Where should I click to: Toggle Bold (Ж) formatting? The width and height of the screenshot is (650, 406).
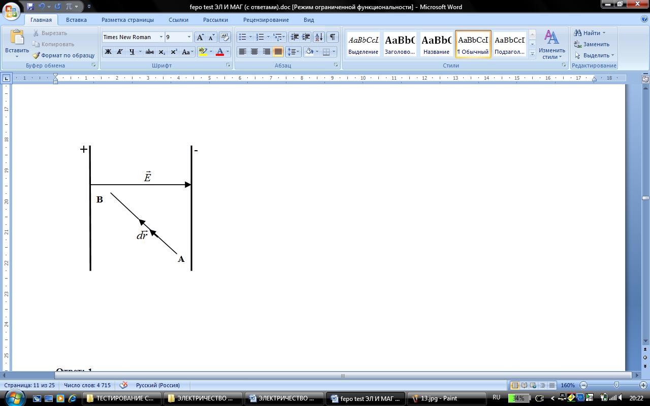click(x=108, y=52)
